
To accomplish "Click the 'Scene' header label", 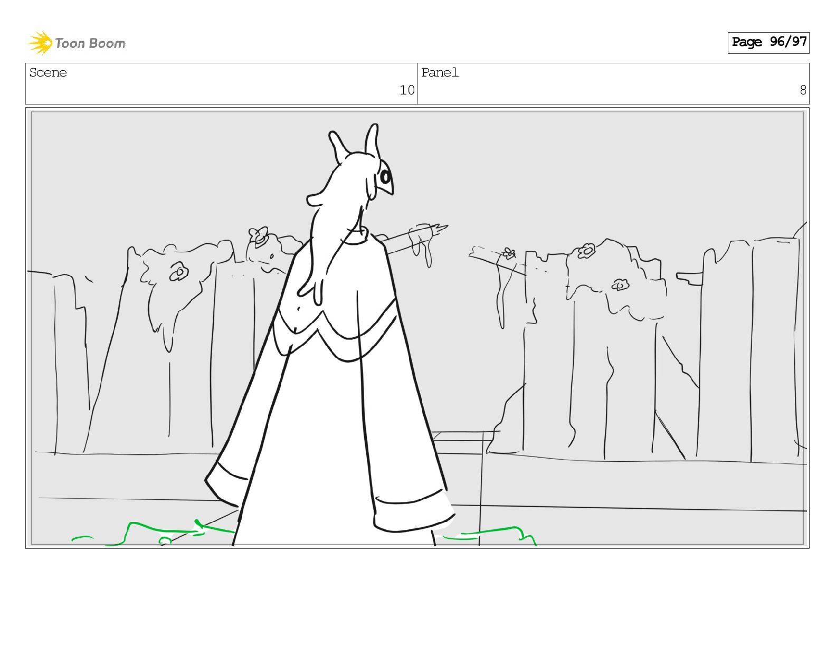I will click(x=48, y=73).
